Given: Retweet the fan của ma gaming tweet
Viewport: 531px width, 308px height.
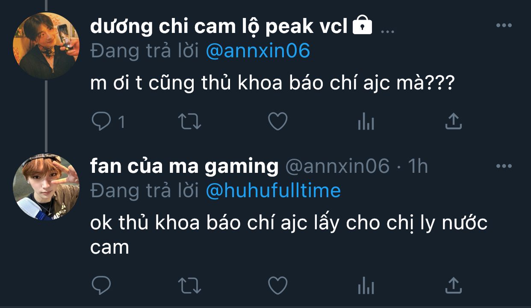Looking at the screenshot, I should (x=189, y=285).
